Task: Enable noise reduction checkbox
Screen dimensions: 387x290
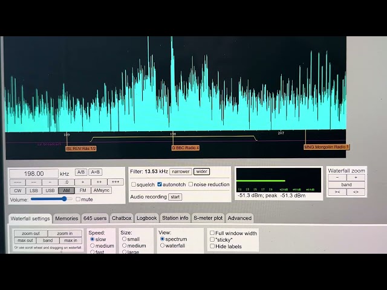Action: (x=190, y=184)
